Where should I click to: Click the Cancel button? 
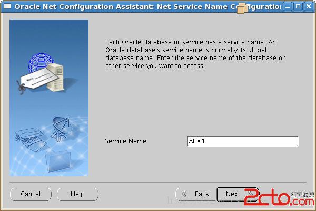pos(31,194)
